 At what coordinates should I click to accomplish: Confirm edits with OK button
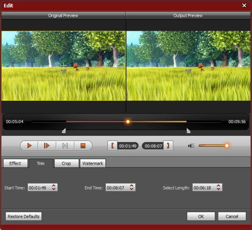(x=201, y=216)
